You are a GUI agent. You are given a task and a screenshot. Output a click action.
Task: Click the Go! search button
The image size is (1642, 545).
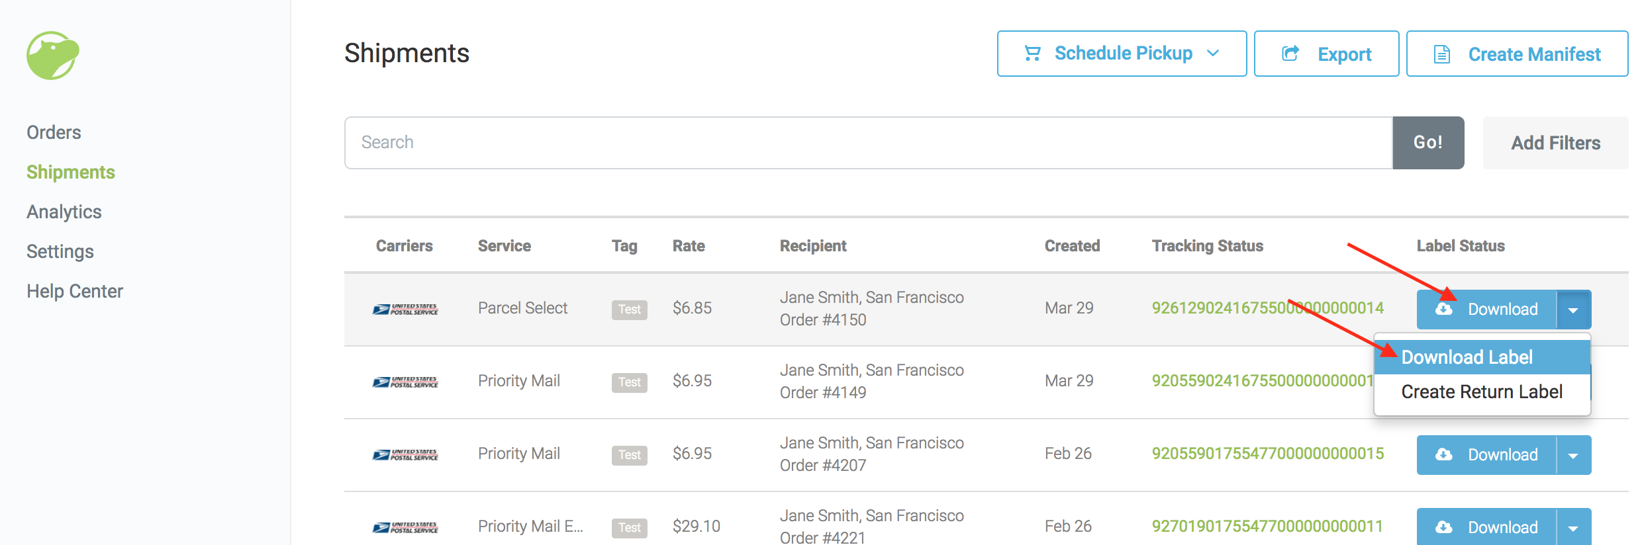(1428, 143)
